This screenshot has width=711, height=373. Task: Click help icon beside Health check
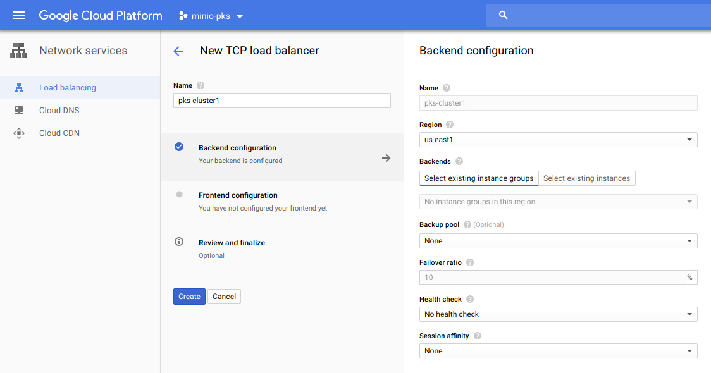coord(470,299)
